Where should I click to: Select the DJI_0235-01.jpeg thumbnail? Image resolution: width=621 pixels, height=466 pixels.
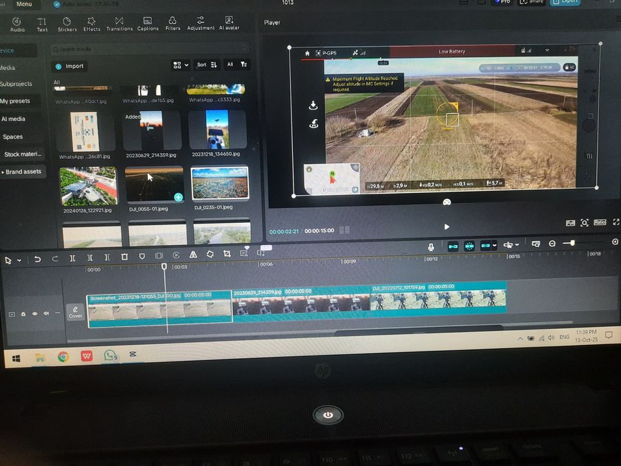pos(220,183)
